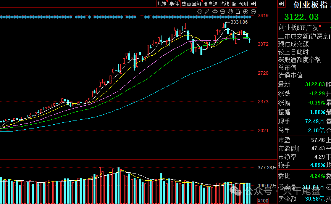Click the 涨幅 value -0.39%

316,103
